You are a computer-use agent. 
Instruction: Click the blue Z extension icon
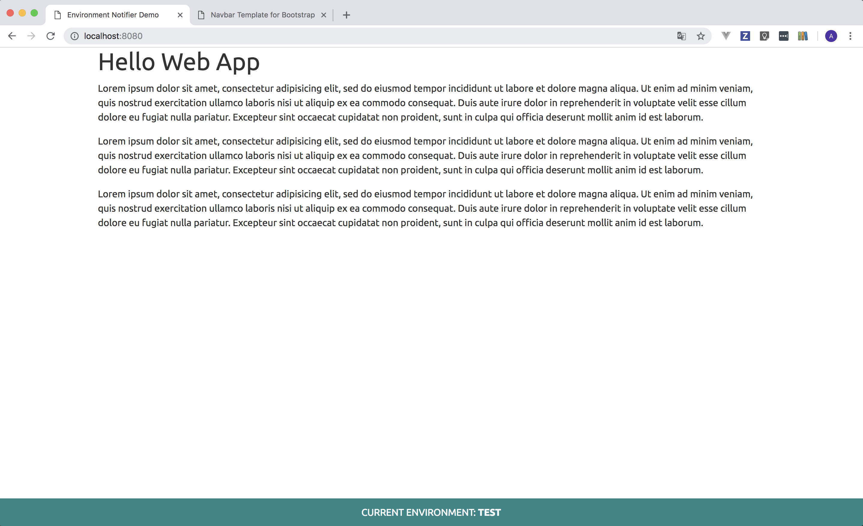click(745, 36)
